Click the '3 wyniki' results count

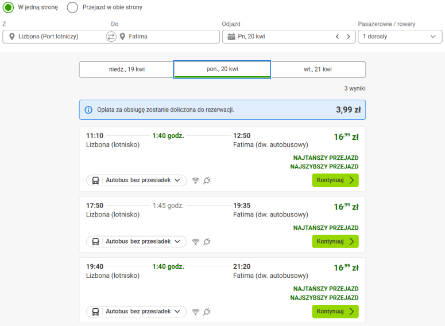point(355,88)
